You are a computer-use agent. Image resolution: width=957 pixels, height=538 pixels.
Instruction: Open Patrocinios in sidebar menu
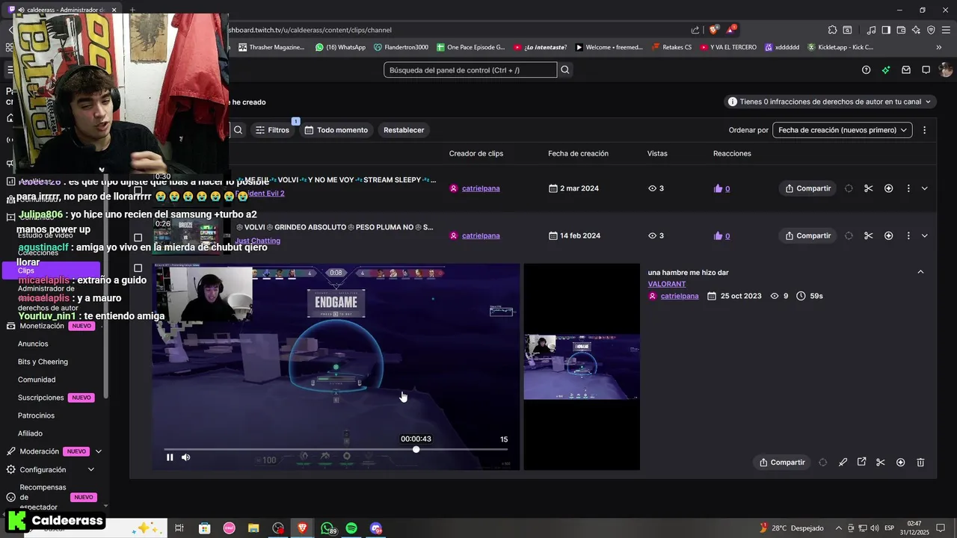click(x=36, y=415)
